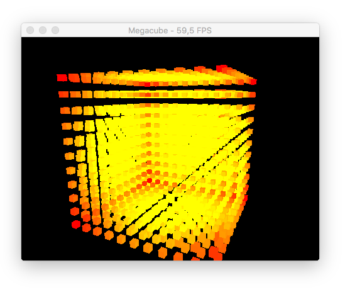
Task: Click the Megacube FPS title text
Action: [x=170, y=31]
